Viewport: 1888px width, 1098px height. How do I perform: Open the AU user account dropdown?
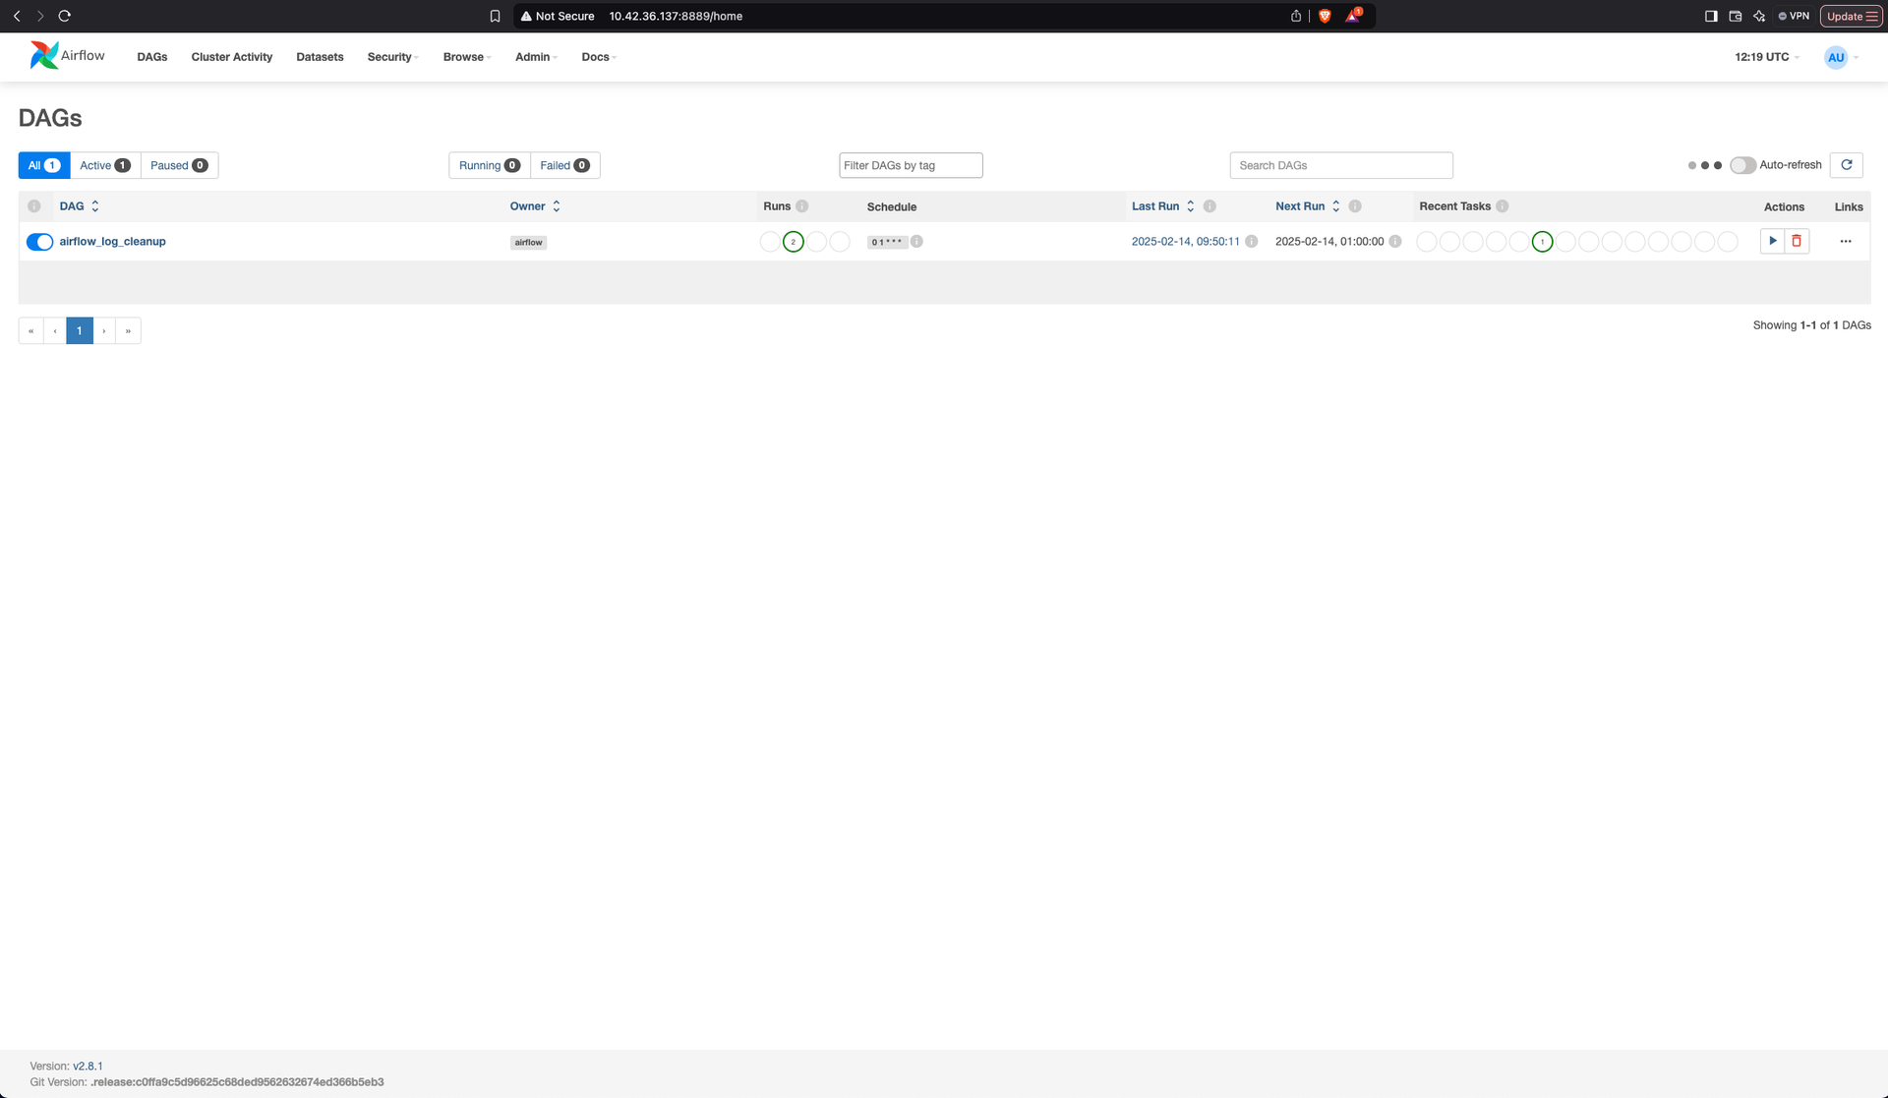pos(1841,57)
